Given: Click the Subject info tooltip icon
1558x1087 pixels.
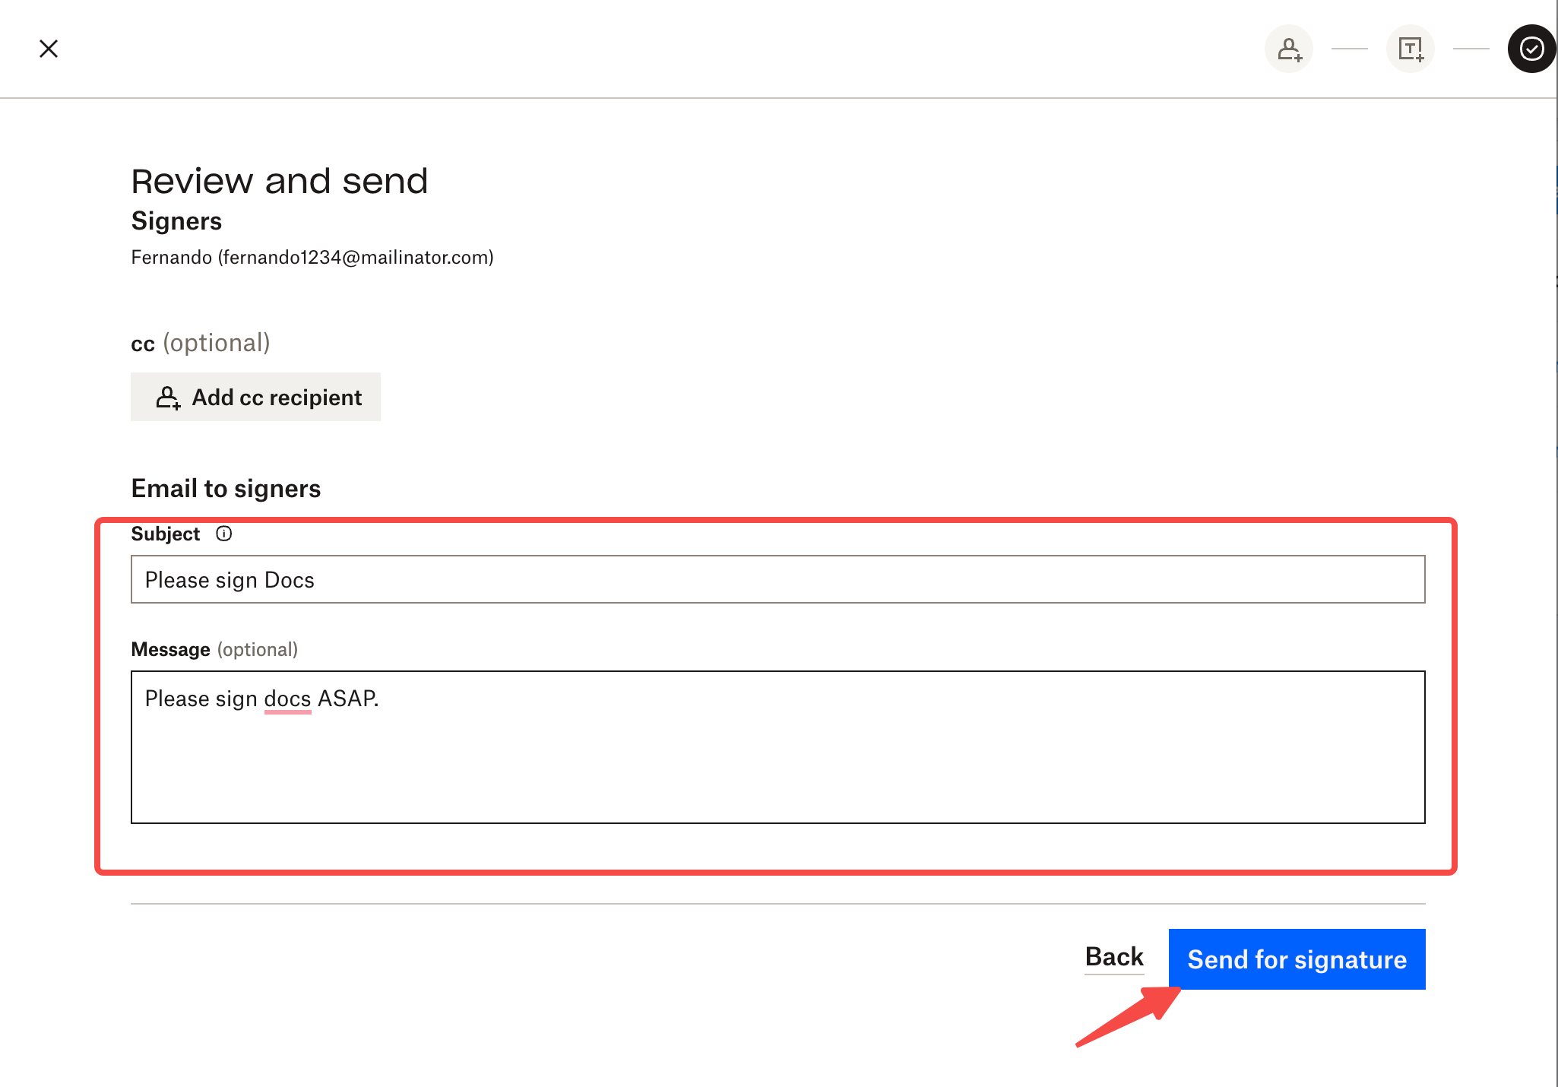Looking at the screenshot, I should (223, 534).
